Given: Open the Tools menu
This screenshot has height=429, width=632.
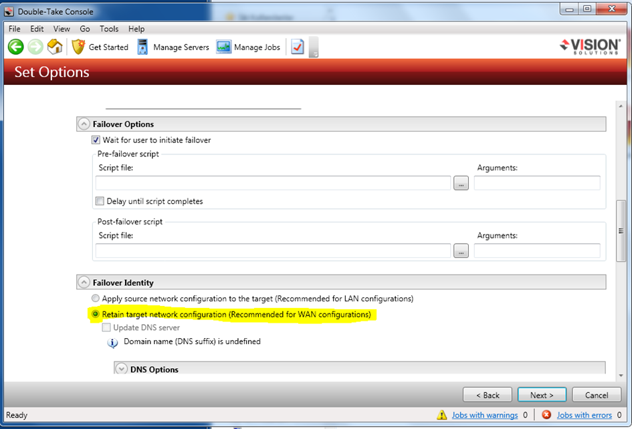Looking at the screenshot, I should pyautogui.click(x=109, y=29).
